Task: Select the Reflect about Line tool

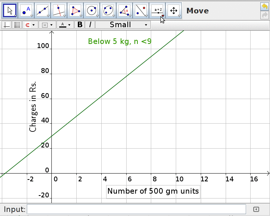Action: point(141,10)
